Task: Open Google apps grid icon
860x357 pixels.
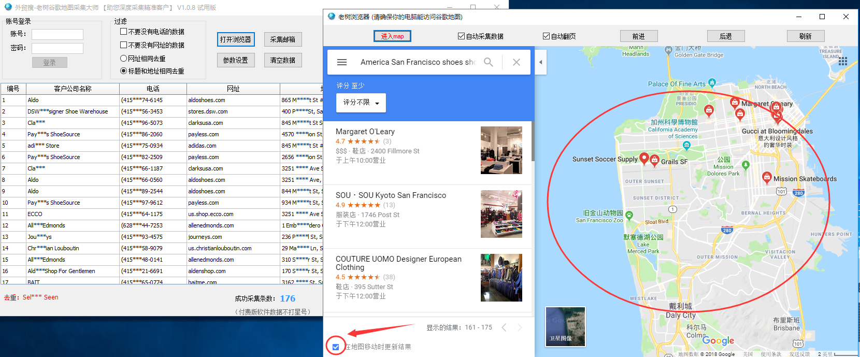Action: click(843, 61)
